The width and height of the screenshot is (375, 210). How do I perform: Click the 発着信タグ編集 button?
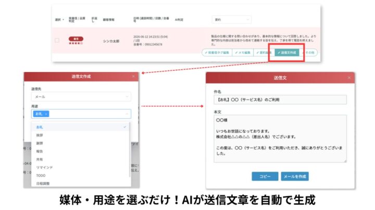tap(217, 52)
